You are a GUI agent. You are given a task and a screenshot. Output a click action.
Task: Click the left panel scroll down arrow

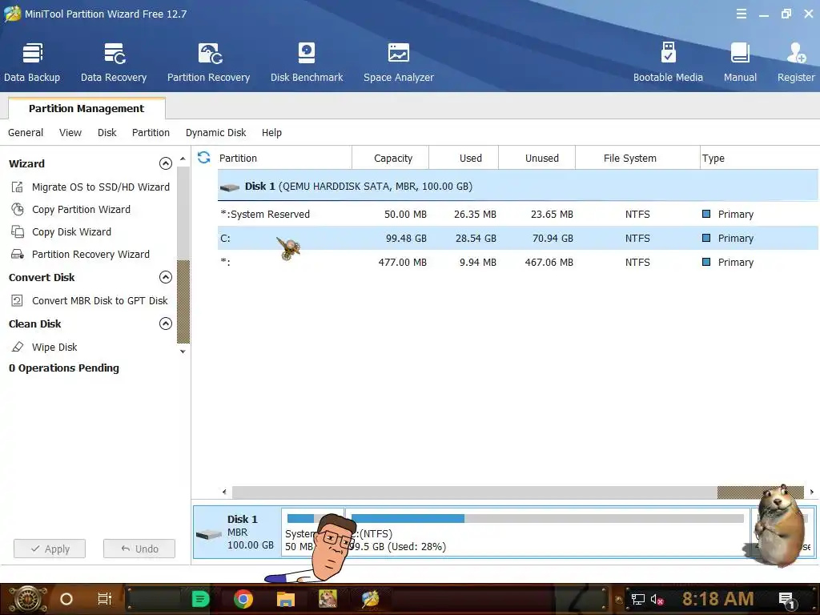click(183, 352)
